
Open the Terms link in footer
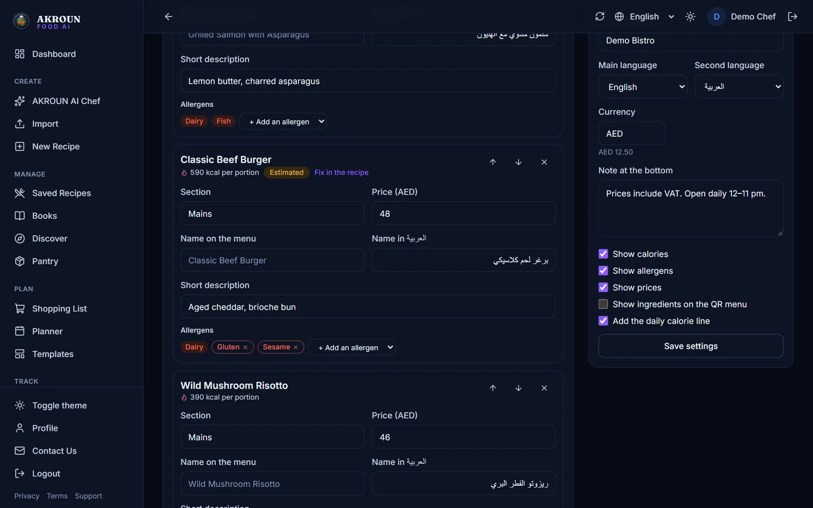(57, 496)
